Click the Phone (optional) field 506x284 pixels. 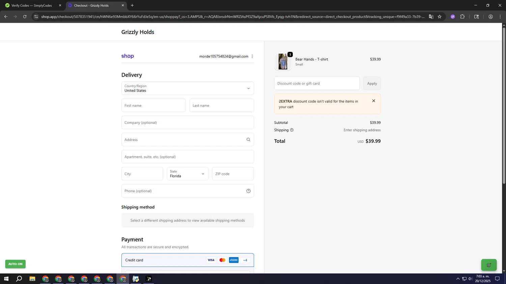click(x=188, y=191)
